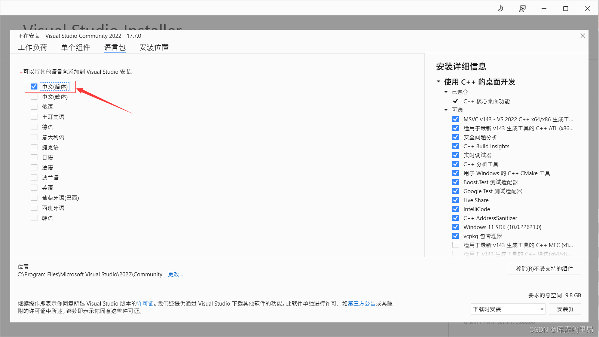Screen dimensions: 599x337
Task: Toggle dark theme moon icon in title bar
Action: (x=500, y=9)
